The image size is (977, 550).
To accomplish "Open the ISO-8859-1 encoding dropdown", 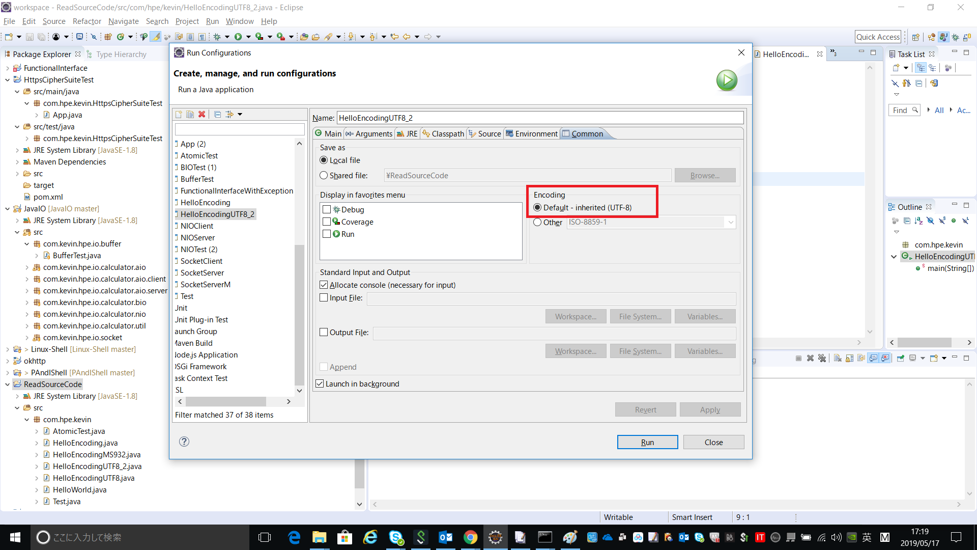I will point(731,222).
